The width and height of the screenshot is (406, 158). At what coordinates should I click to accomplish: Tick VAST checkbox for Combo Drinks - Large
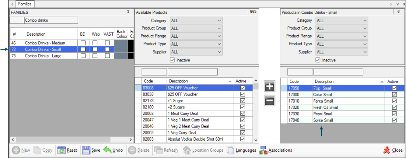point(107,55)
